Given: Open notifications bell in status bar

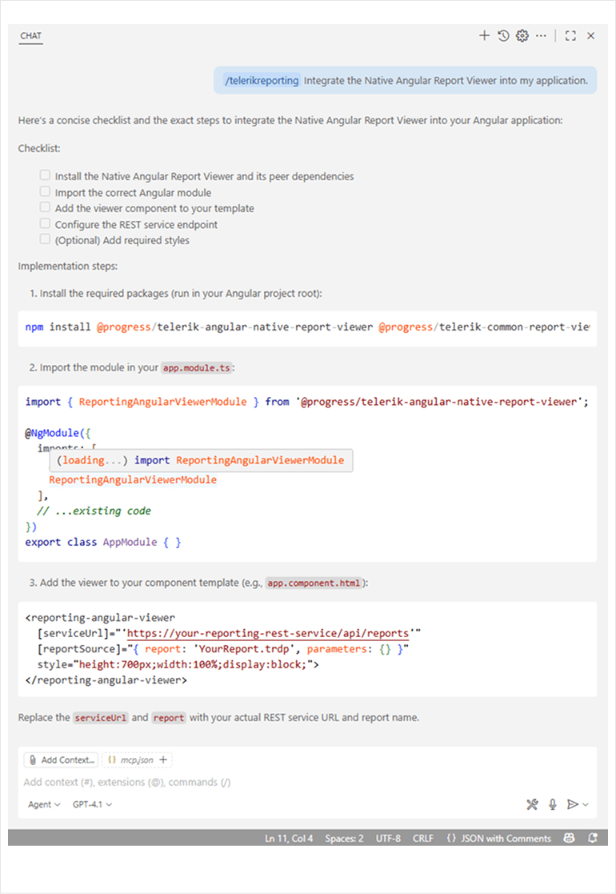Looking at the screenshot, I should pyautogui.click(x=593, y=838).
